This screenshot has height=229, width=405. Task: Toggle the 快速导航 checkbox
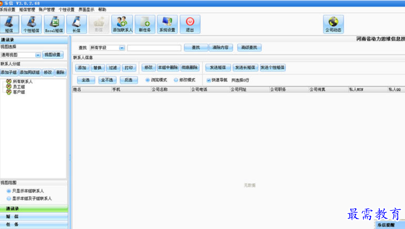209,80
